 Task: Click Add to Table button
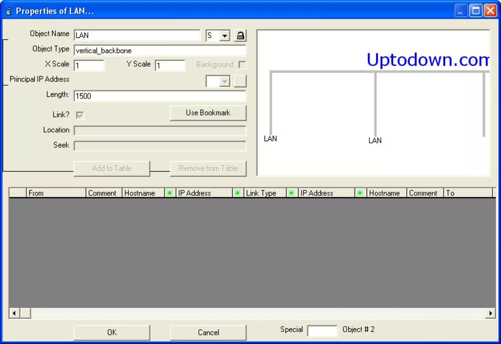pos(112,169)
